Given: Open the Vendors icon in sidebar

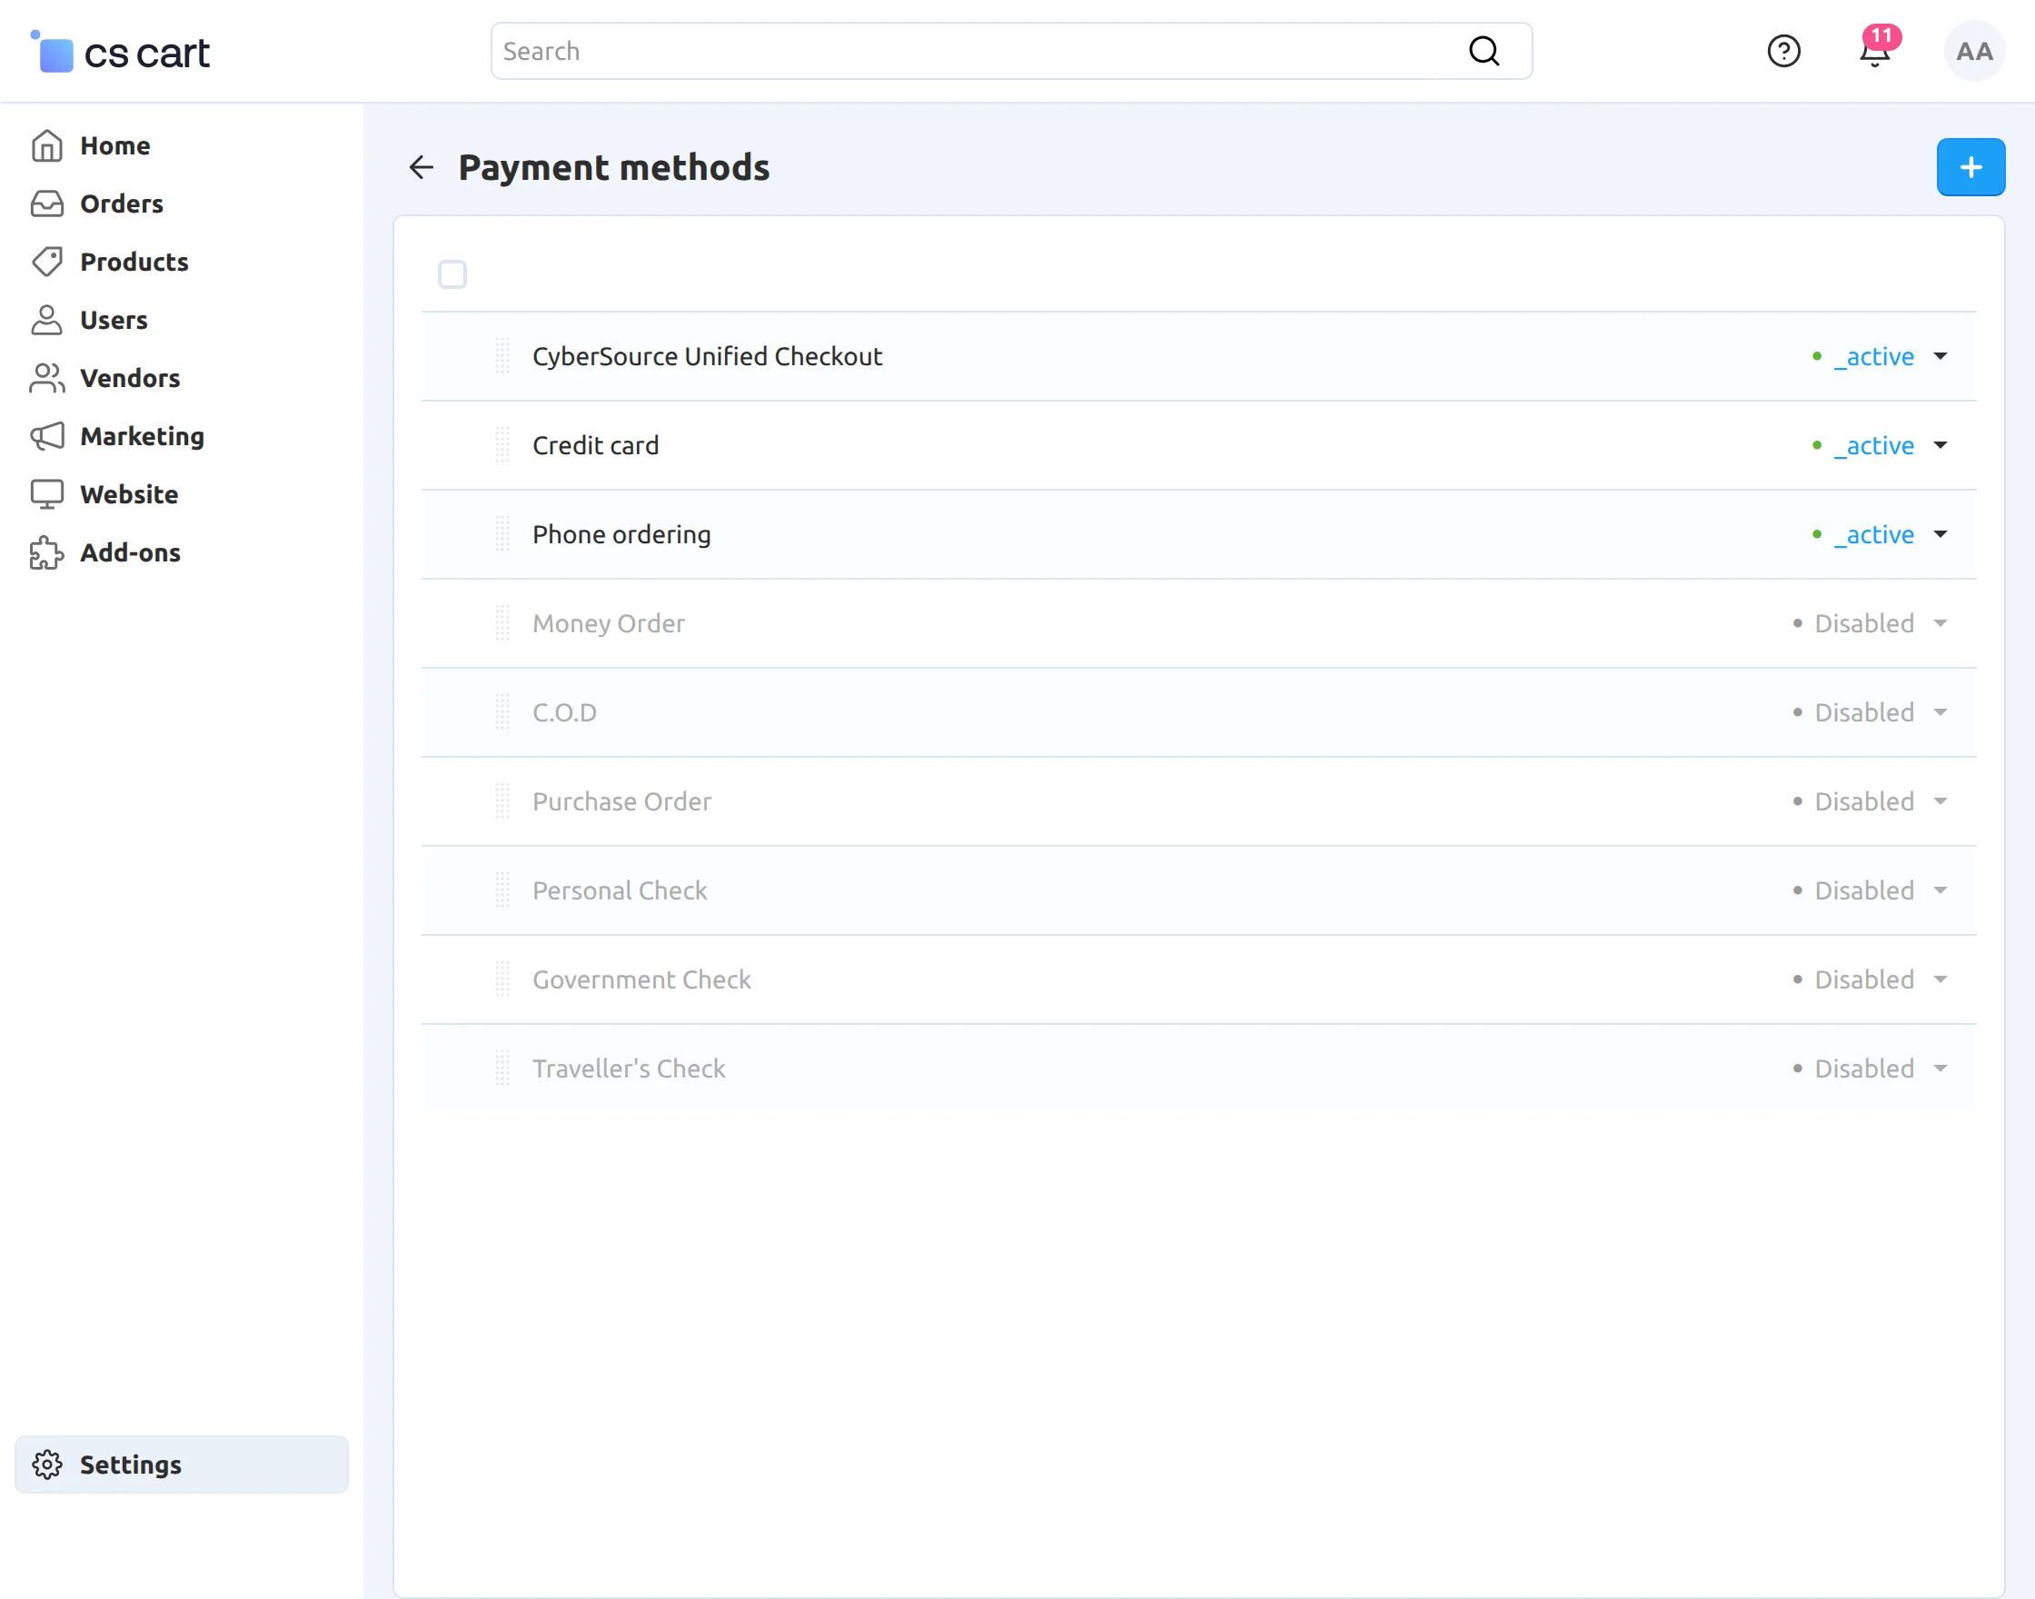Looking at the screenshot, I should 48,378.
